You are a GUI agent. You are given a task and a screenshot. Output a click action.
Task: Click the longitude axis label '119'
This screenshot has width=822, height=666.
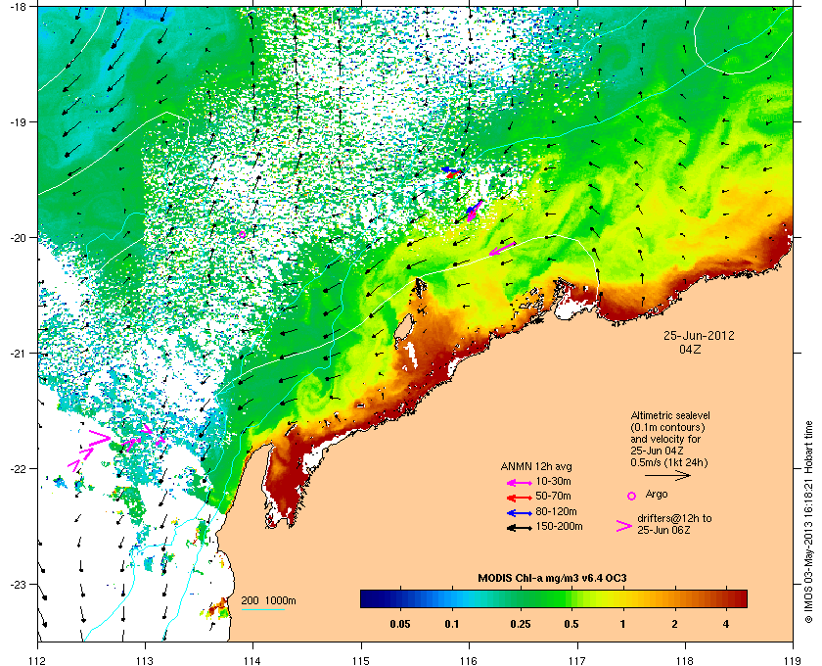tap(793, 660)
